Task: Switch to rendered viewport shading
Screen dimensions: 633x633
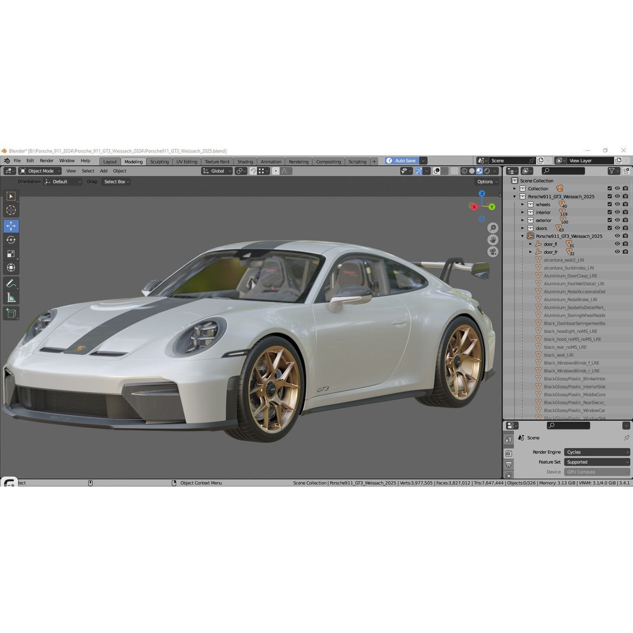Action: click(x=487, y=171)
